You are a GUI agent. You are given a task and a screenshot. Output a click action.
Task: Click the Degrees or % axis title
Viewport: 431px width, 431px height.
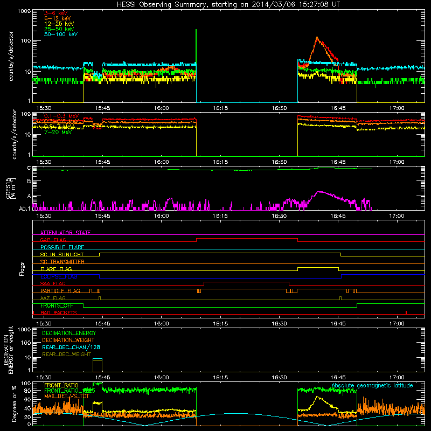click(14, 404)
